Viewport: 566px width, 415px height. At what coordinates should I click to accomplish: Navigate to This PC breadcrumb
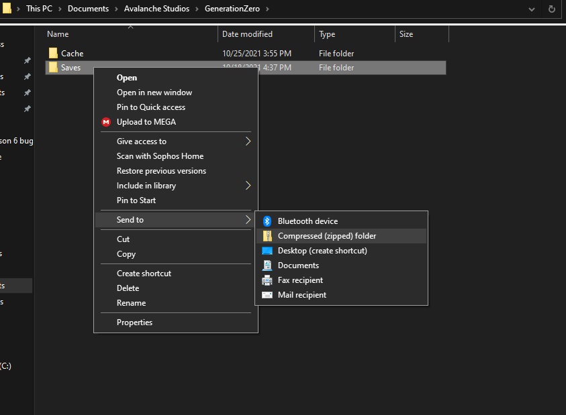(40, 9)
